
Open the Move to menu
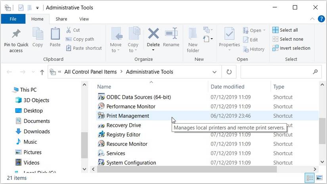click(x=116, y=40)
